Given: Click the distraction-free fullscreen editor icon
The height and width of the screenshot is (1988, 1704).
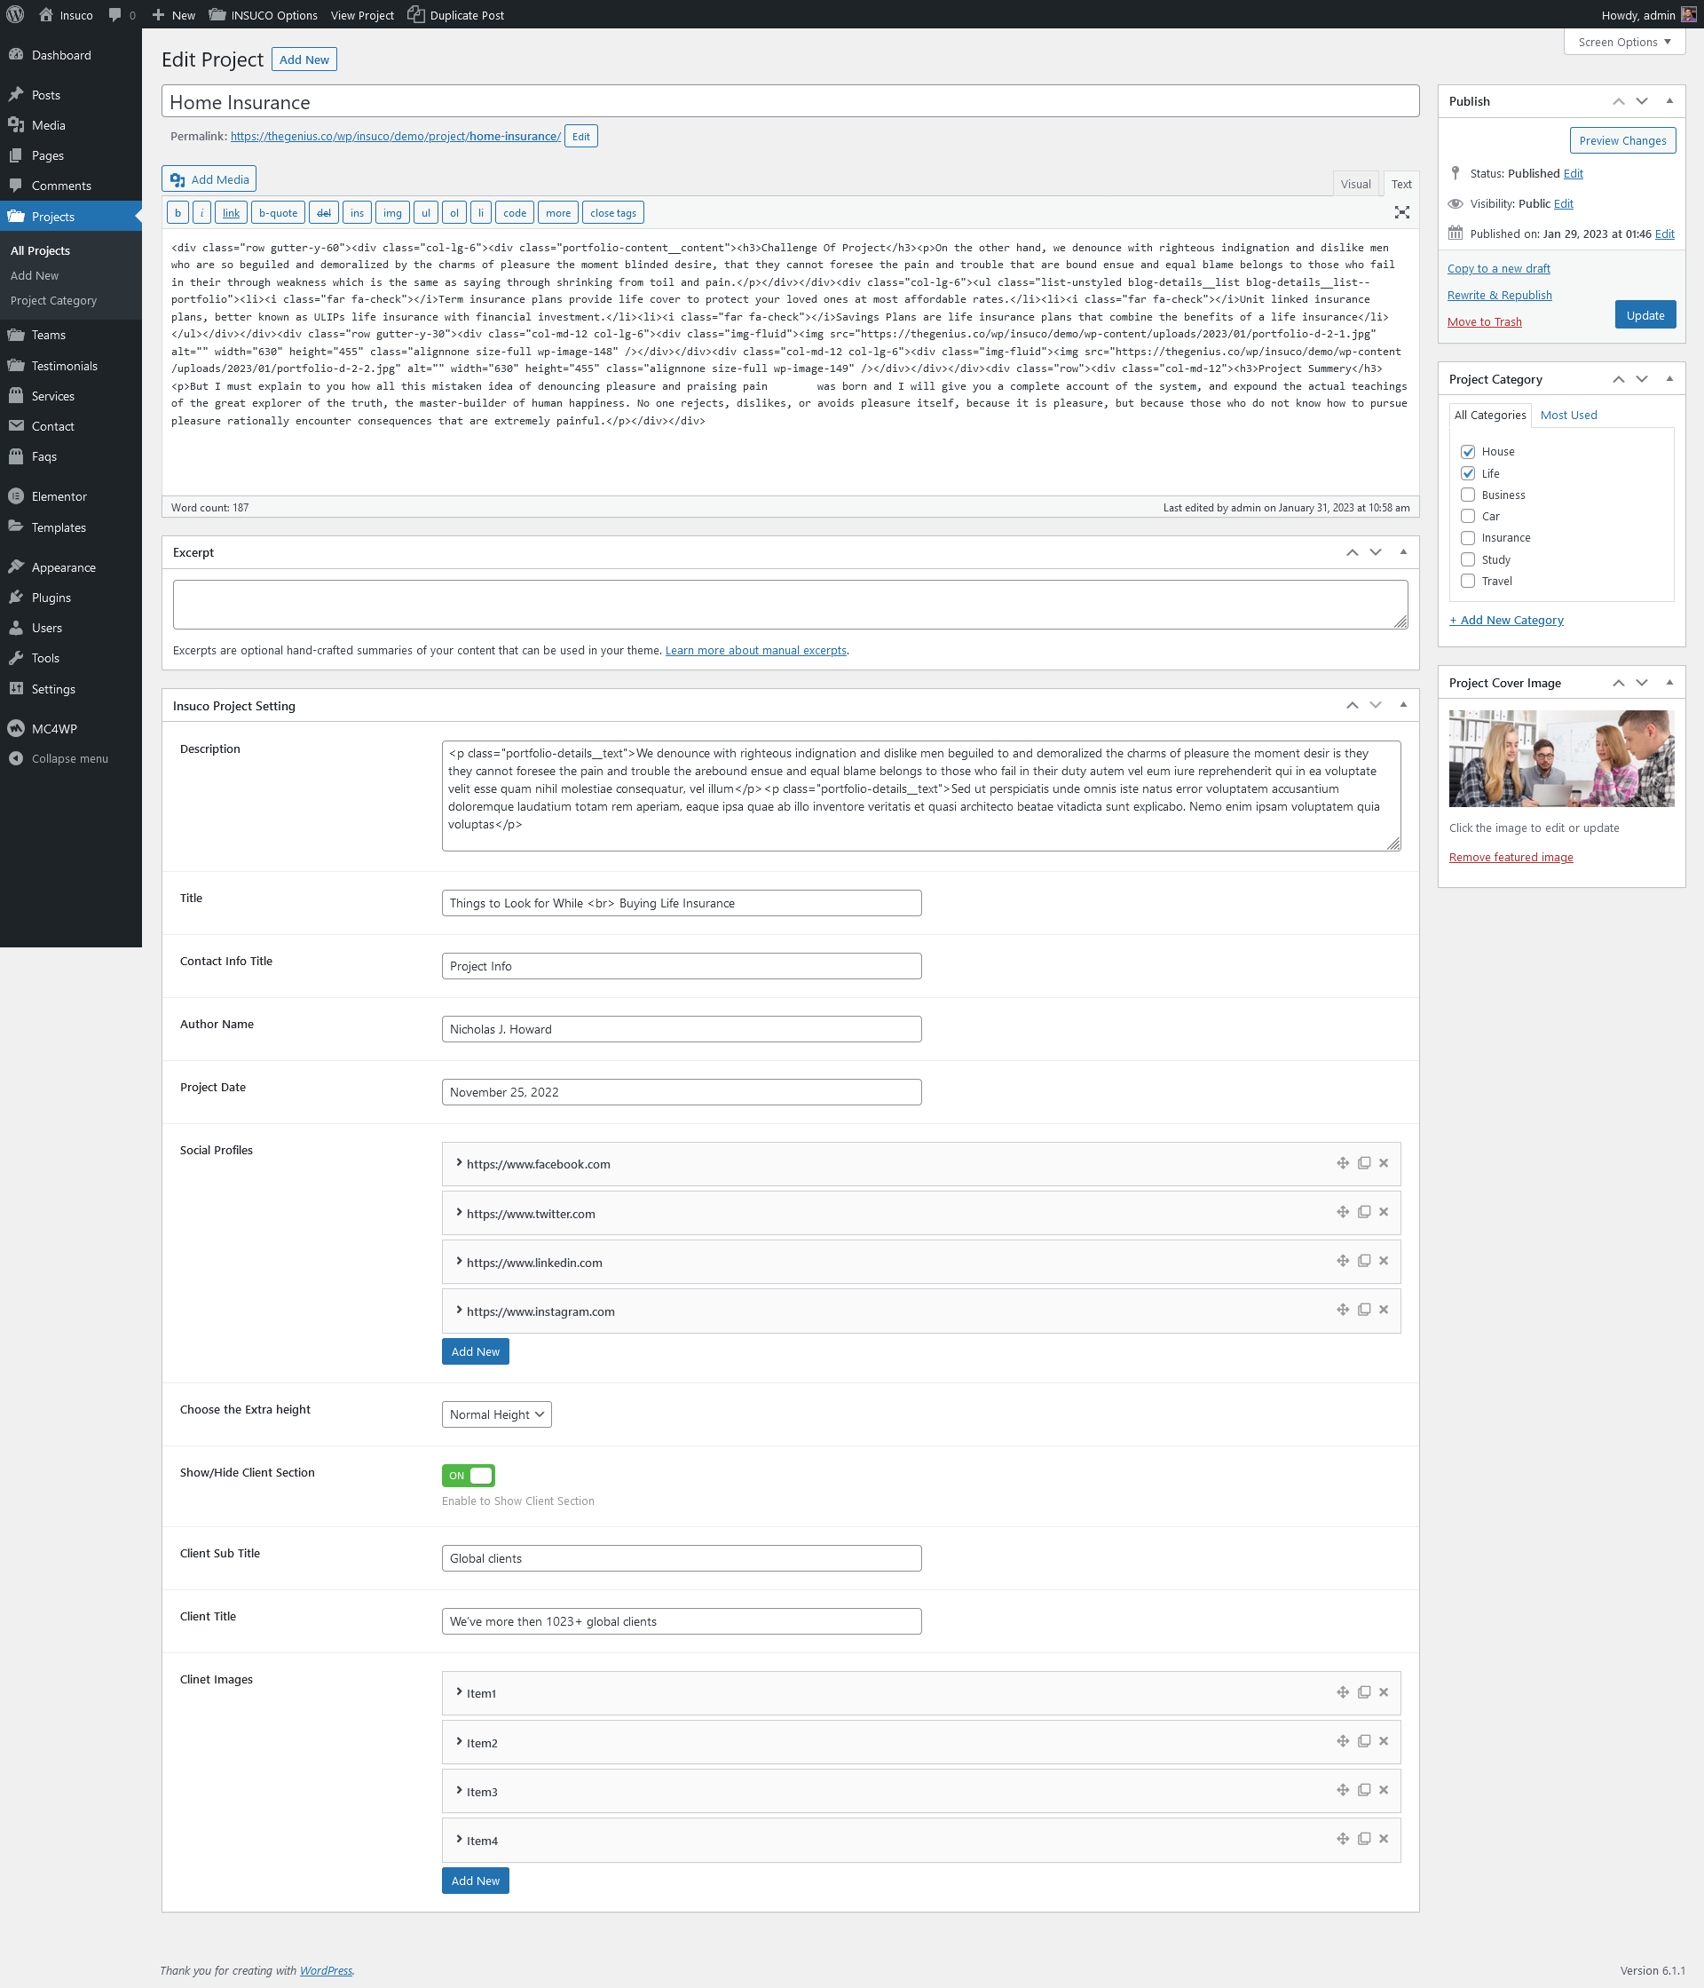Looking at the screenshot, I should click(x=1401, y=212).
